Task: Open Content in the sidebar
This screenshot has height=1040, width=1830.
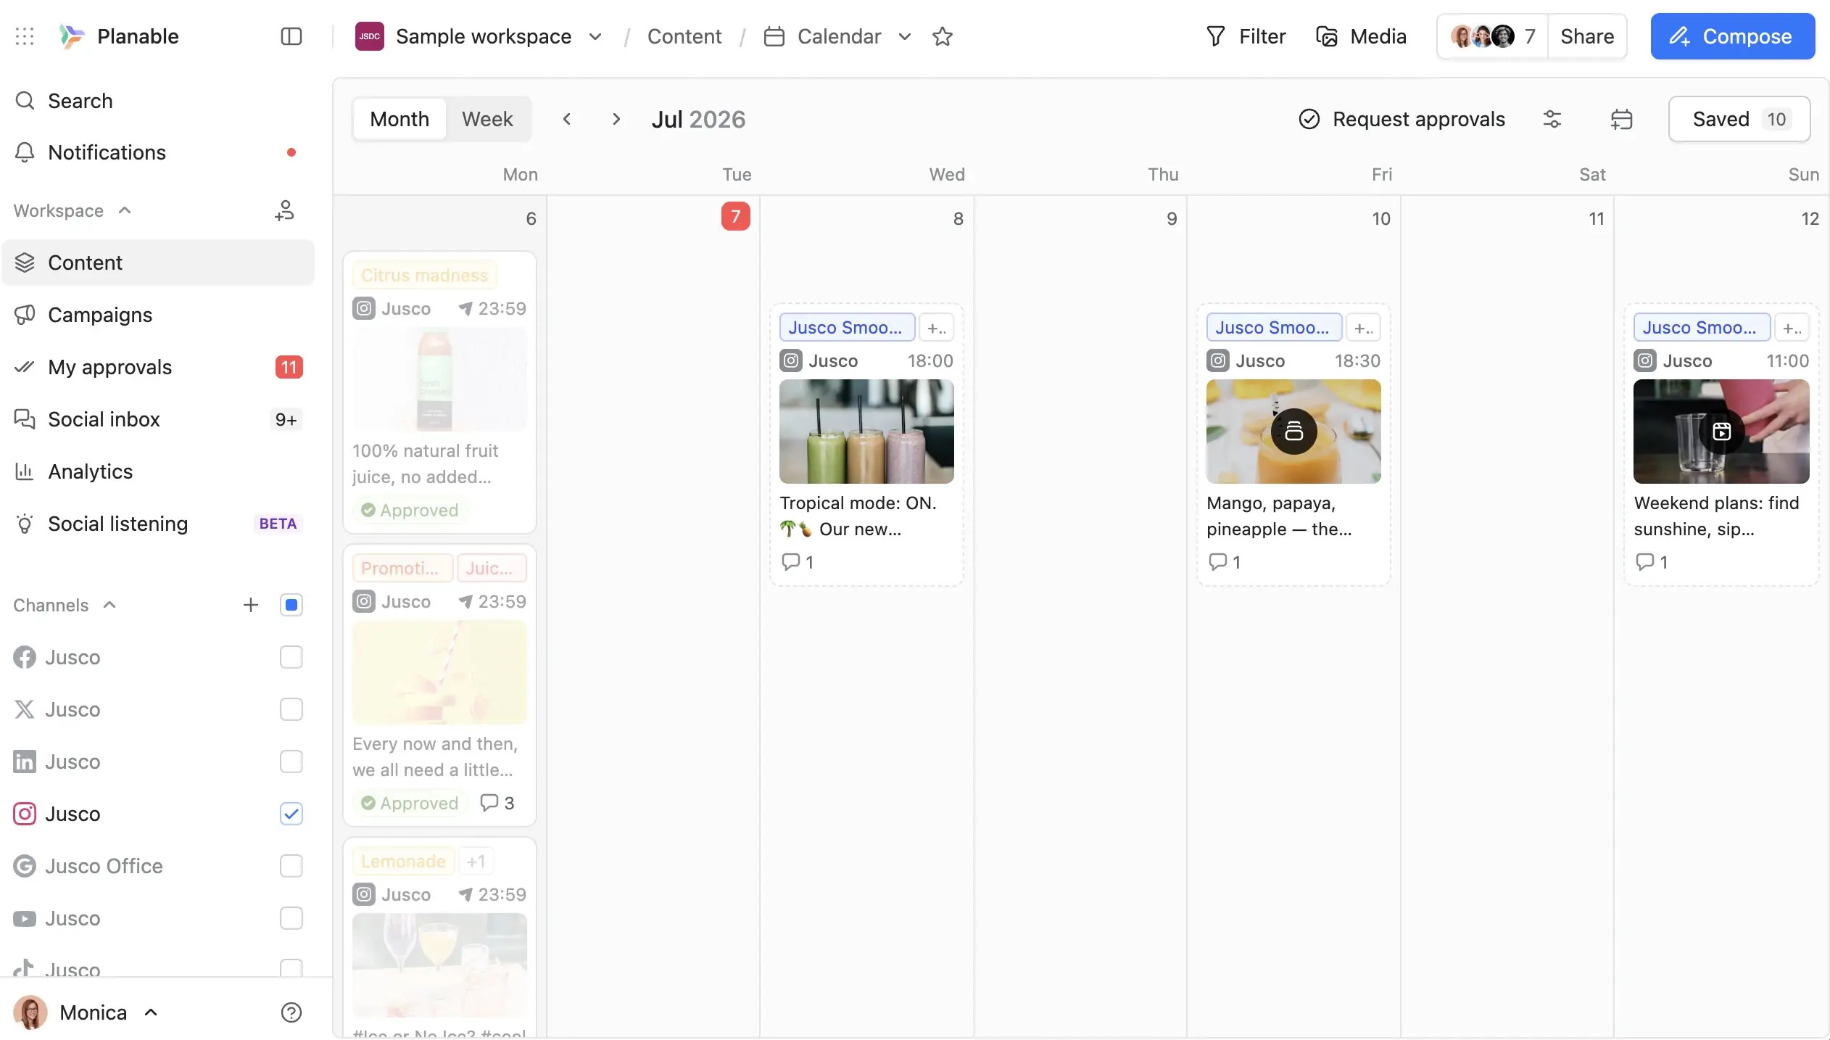Action: coord(157,263)
